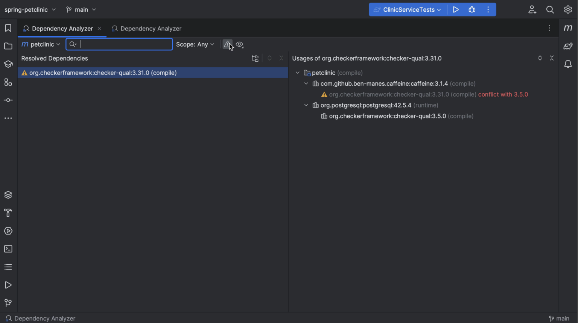The image size is (578, 323).
Task: Toggle tree view of resolved dependencies
Action: coord(255,58)
